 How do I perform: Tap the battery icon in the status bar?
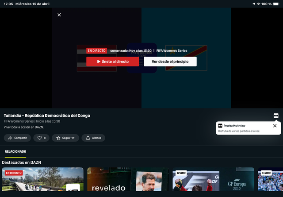276,4
